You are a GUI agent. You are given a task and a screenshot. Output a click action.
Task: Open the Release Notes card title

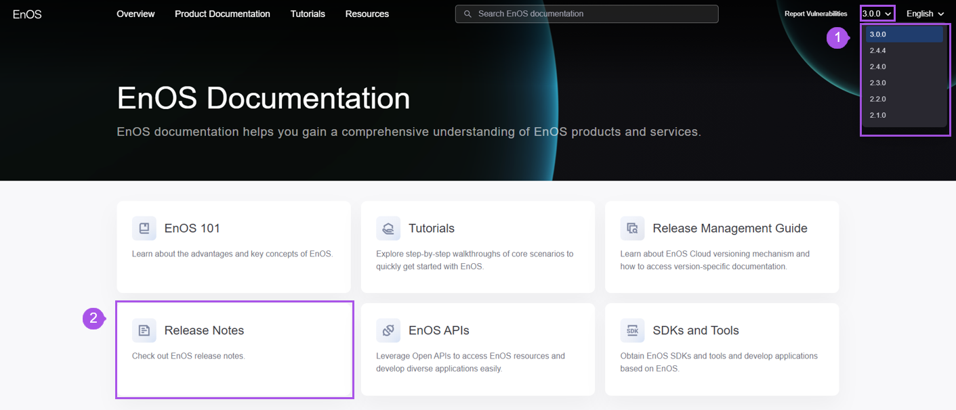[x=204, y=331]
